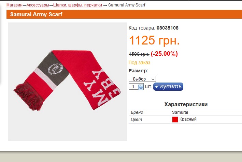Click the crossed-out 1500 грн. old price

pos(139,54)
